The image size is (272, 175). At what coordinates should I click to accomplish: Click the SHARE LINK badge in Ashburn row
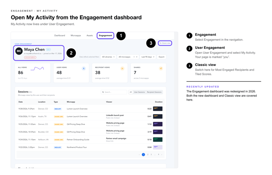pos(58,140)
